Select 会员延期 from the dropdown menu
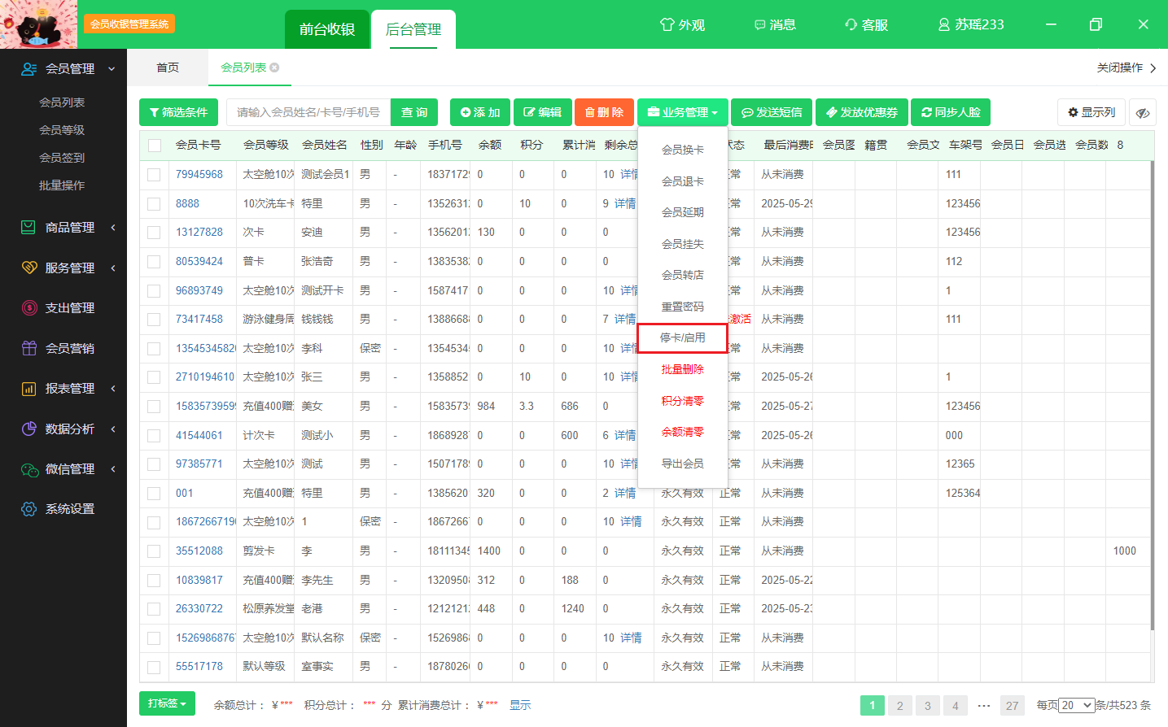This screenshot has width=1168, height=727. coord(682,212)
